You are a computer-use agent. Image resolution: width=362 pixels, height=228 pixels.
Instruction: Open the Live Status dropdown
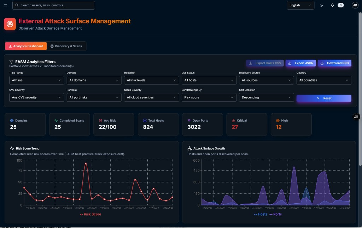click(x=209, y=80)
